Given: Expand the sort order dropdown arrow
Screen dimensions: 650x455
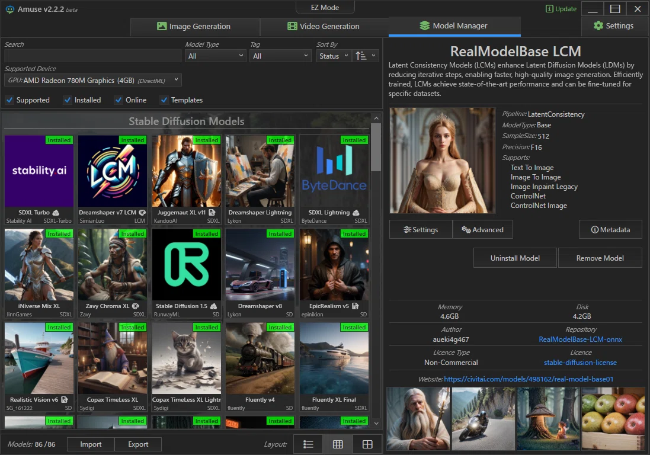Looking at the screenshot, I should tap(373, 56).
